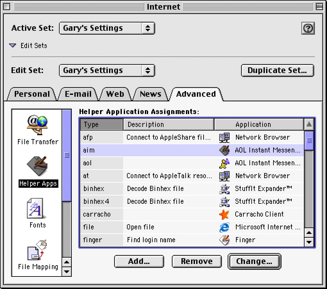
Task: Collapse the Edit Sets disclosure triangle
Action: pyautogui.click(x=13, y=45)
